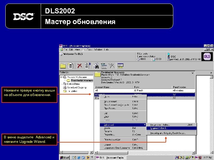Viewport: 214px width, 160px height.
Task: Choose Logout in the context menu
Action: point(123,145)
